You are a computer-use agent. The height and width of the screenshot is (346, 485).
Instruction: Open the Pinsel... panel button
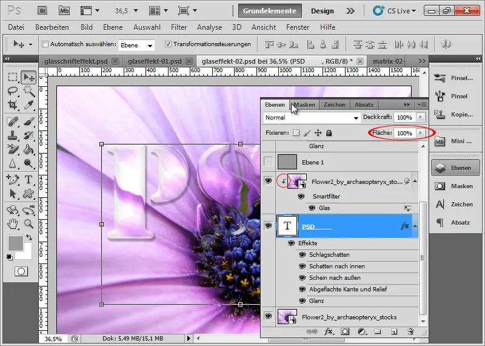point(455,78)
